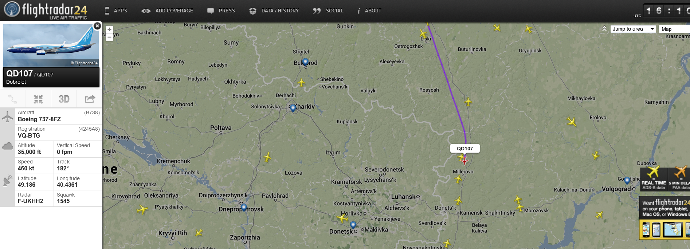Viewport: 690px width, 249px height.
Task: Click the share flight arrow icon
Action: point(90,99)
